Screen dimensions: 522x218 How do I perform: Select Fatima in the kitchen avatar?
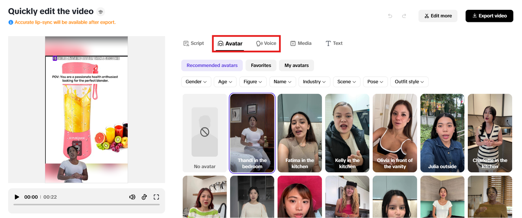(x=300, y=133)
